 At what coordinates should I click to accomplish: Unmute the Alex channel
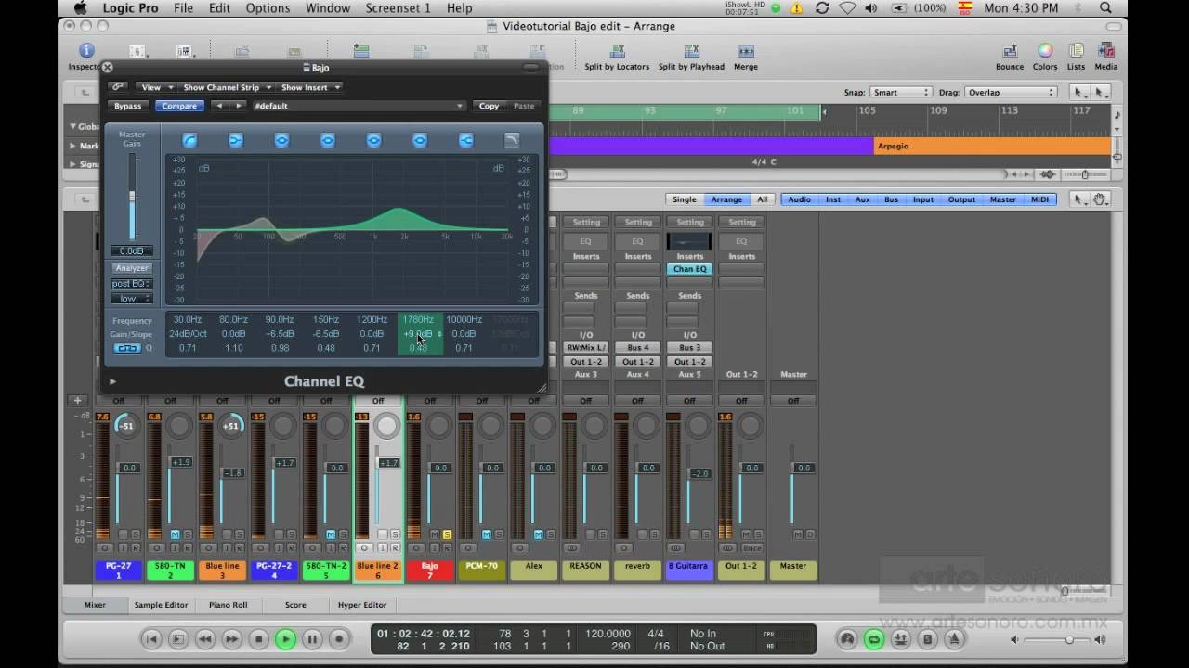click(539, 534)
